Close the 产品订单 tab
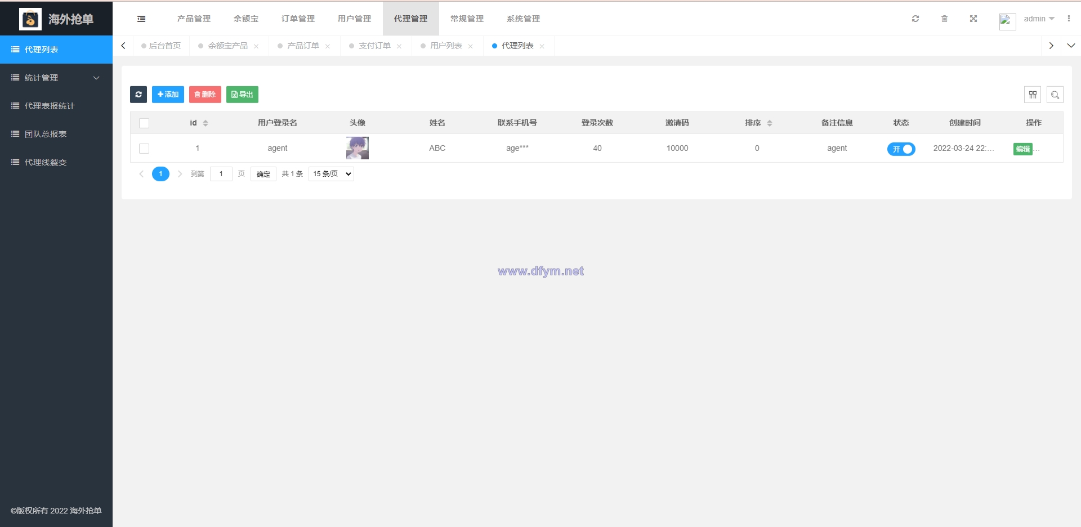The height and width of the screenshot is (527, 1081). 328,46
